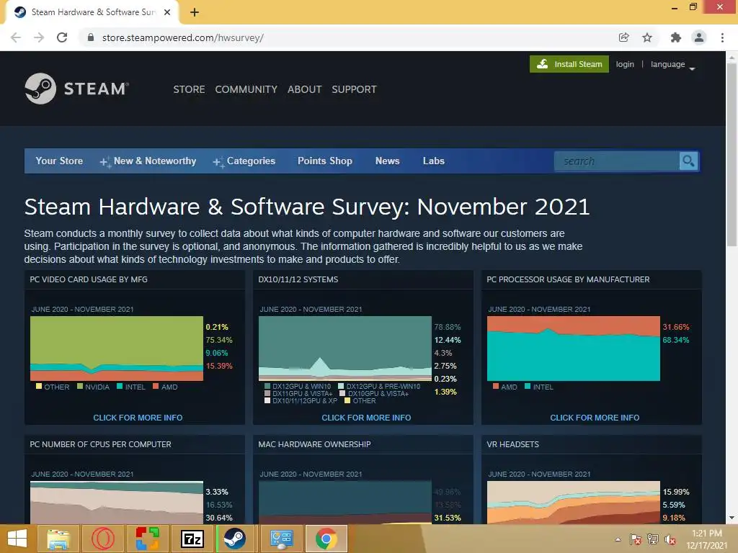The height and width of the screenshot is (553, 738).
Task: Open Chrome three-dot menu
Action: [x=722, y=37]
